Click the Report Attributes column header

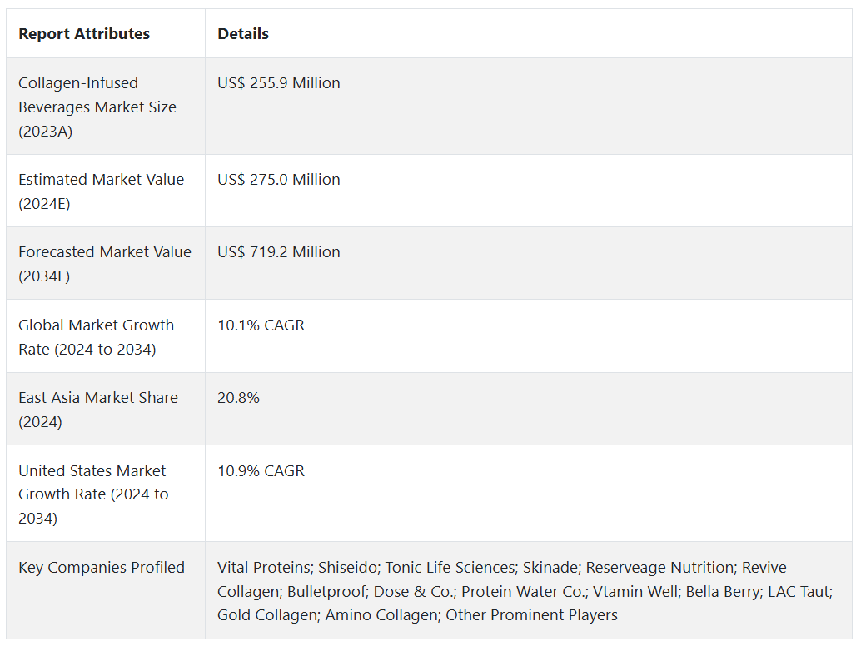point(84,34)
